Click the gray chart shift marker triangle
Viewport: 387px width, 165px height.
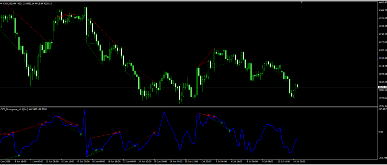pos(302,2)
